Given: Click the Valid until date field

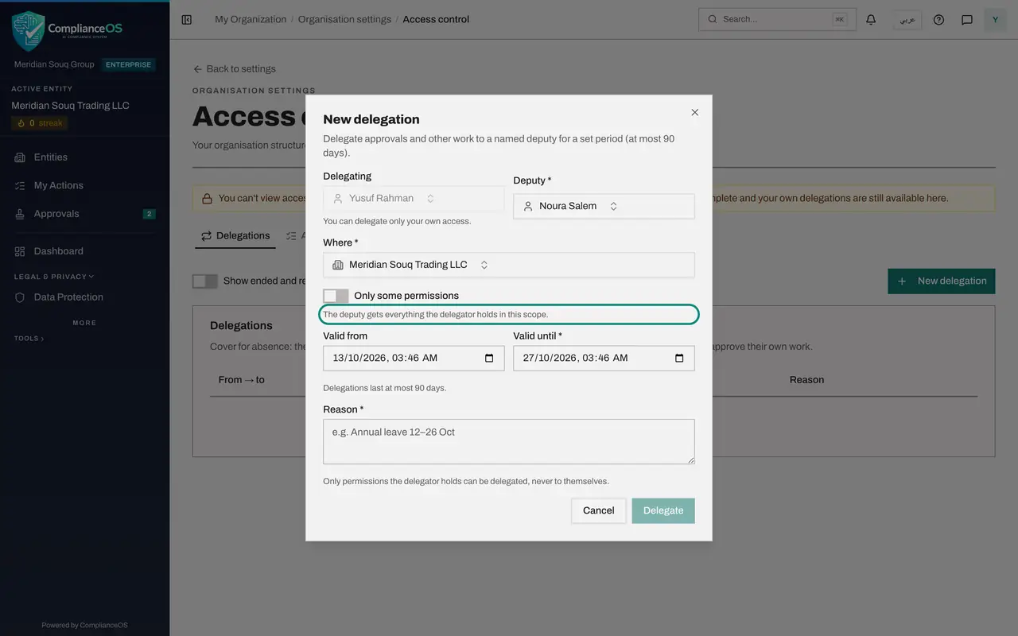Looking at the screenshot, I should pyautogui.click(x=604, y=359).
